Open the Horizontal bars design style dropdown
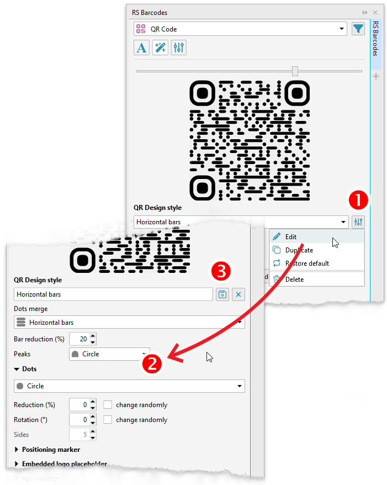This screenshot has height=485, width=387. point(241,222)
